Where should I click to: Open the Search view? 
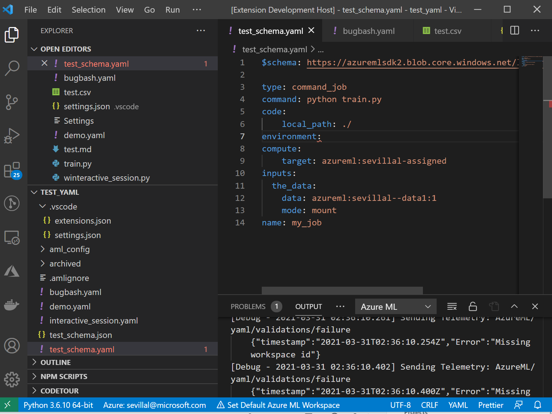click(x=12, y=68)
